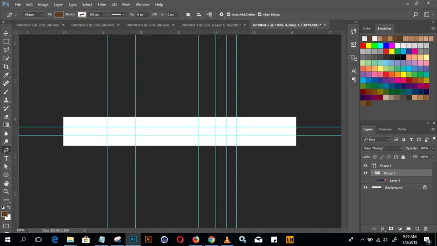
Task: Toggle Auto Add/Delete checkbox
Action: tap(229, 15)
